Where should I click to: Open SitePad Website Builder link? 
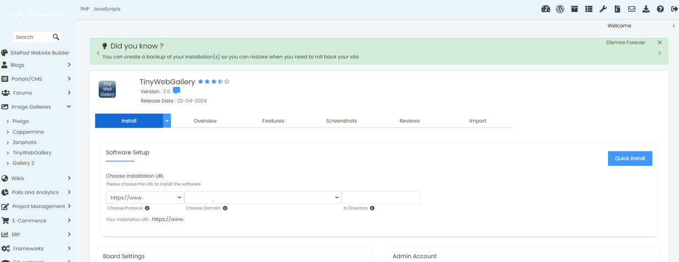[x=40, y=53]
